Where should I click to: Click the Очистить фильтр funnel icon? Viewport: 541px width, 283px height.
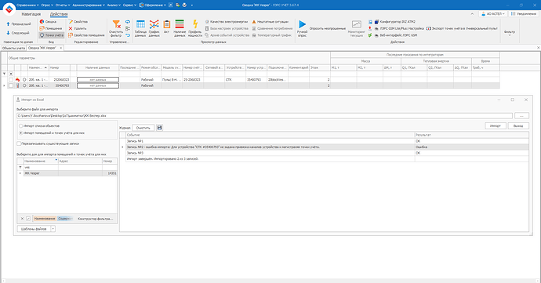tap(116, 25)
